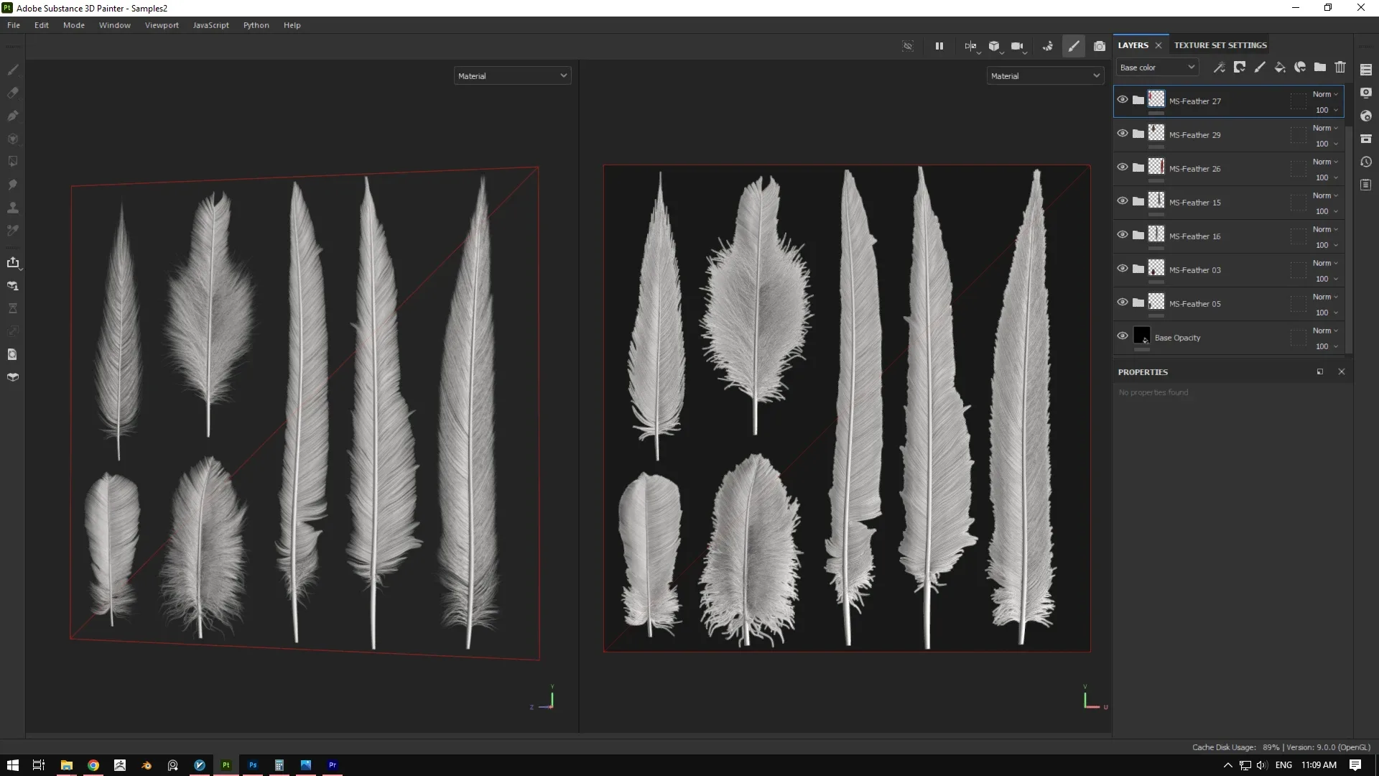Hide the MS-Feather 03 layer
The height and width of the screenshot is (776, 1379).
point(1123,269)
